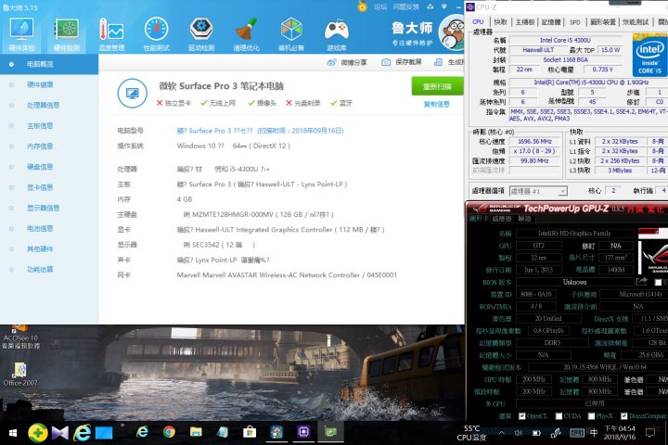Click the Lu Master mascot avatar
668x445 pixels.
[x=453, y=33]
